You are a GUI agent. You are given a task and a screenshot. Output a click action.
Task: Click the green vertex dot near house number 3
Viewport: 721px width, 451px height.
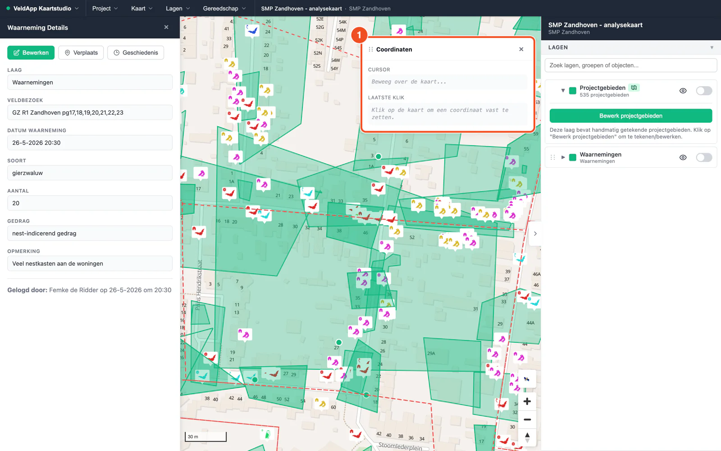(x=379, y=156)
